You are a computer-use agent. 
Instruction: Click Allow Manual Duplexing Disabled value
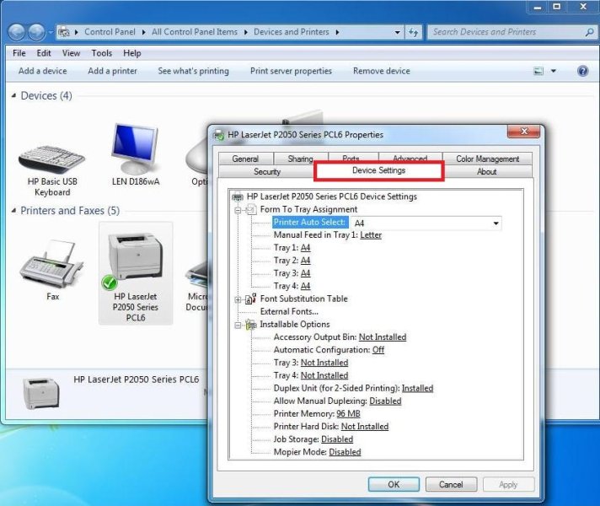[385, 401]
